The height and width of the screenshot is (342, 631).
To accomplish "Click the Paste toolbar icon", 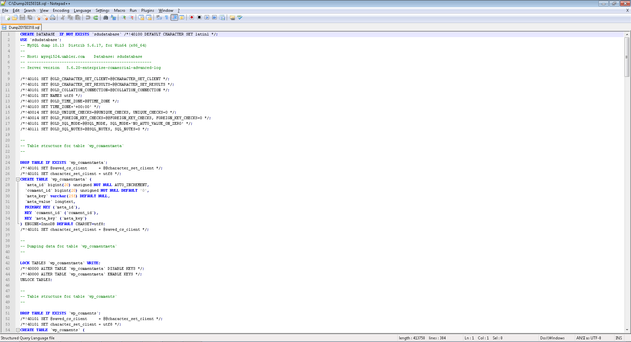I will 78,17.
